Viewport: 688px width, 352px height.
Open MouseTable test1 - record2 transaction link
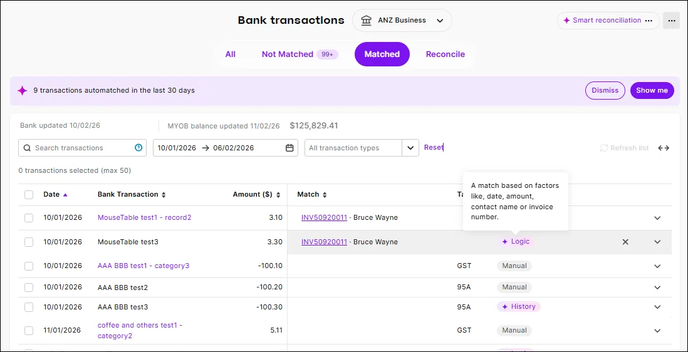(x=144, y=217)
